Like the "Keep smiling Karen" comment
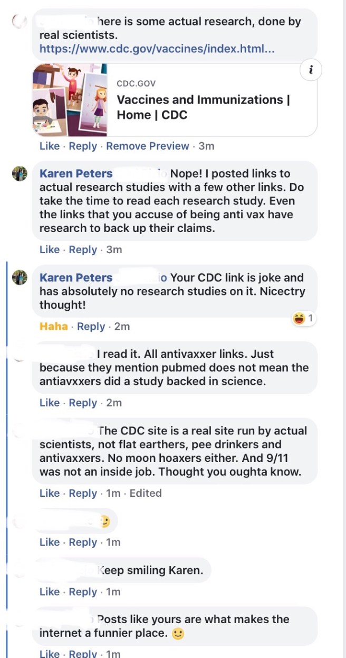The image size is (346, 658). 49,592
